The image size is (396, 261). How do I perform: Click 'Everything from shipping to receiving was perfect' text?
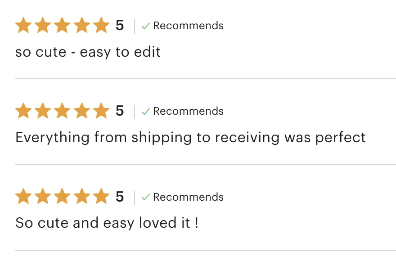pos(190,138)
